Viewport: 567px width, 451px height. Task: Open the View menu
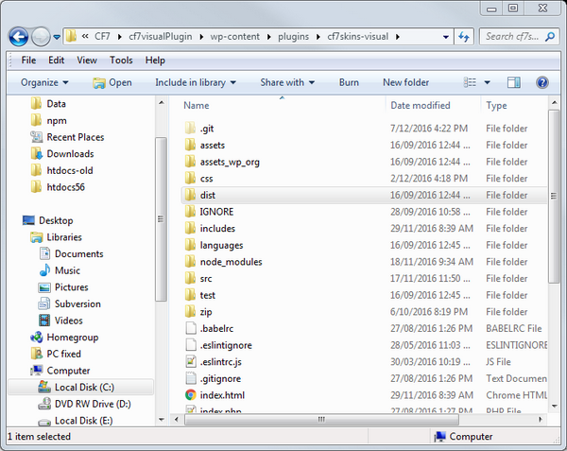(x=87, y=60)
